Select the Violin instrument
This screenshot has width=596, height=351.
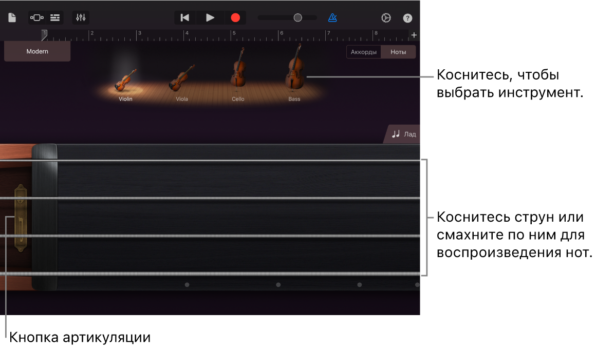(x=125, y=82)
